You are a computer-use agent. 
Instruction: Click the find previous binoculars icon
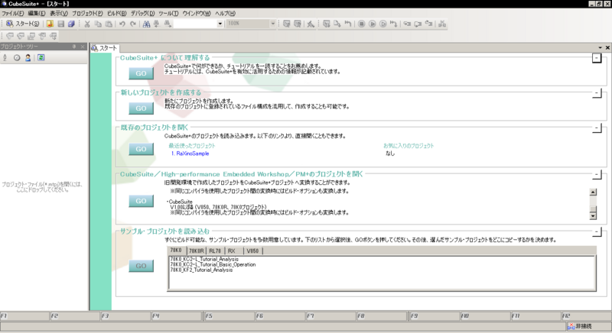click(x=157, y=24)
